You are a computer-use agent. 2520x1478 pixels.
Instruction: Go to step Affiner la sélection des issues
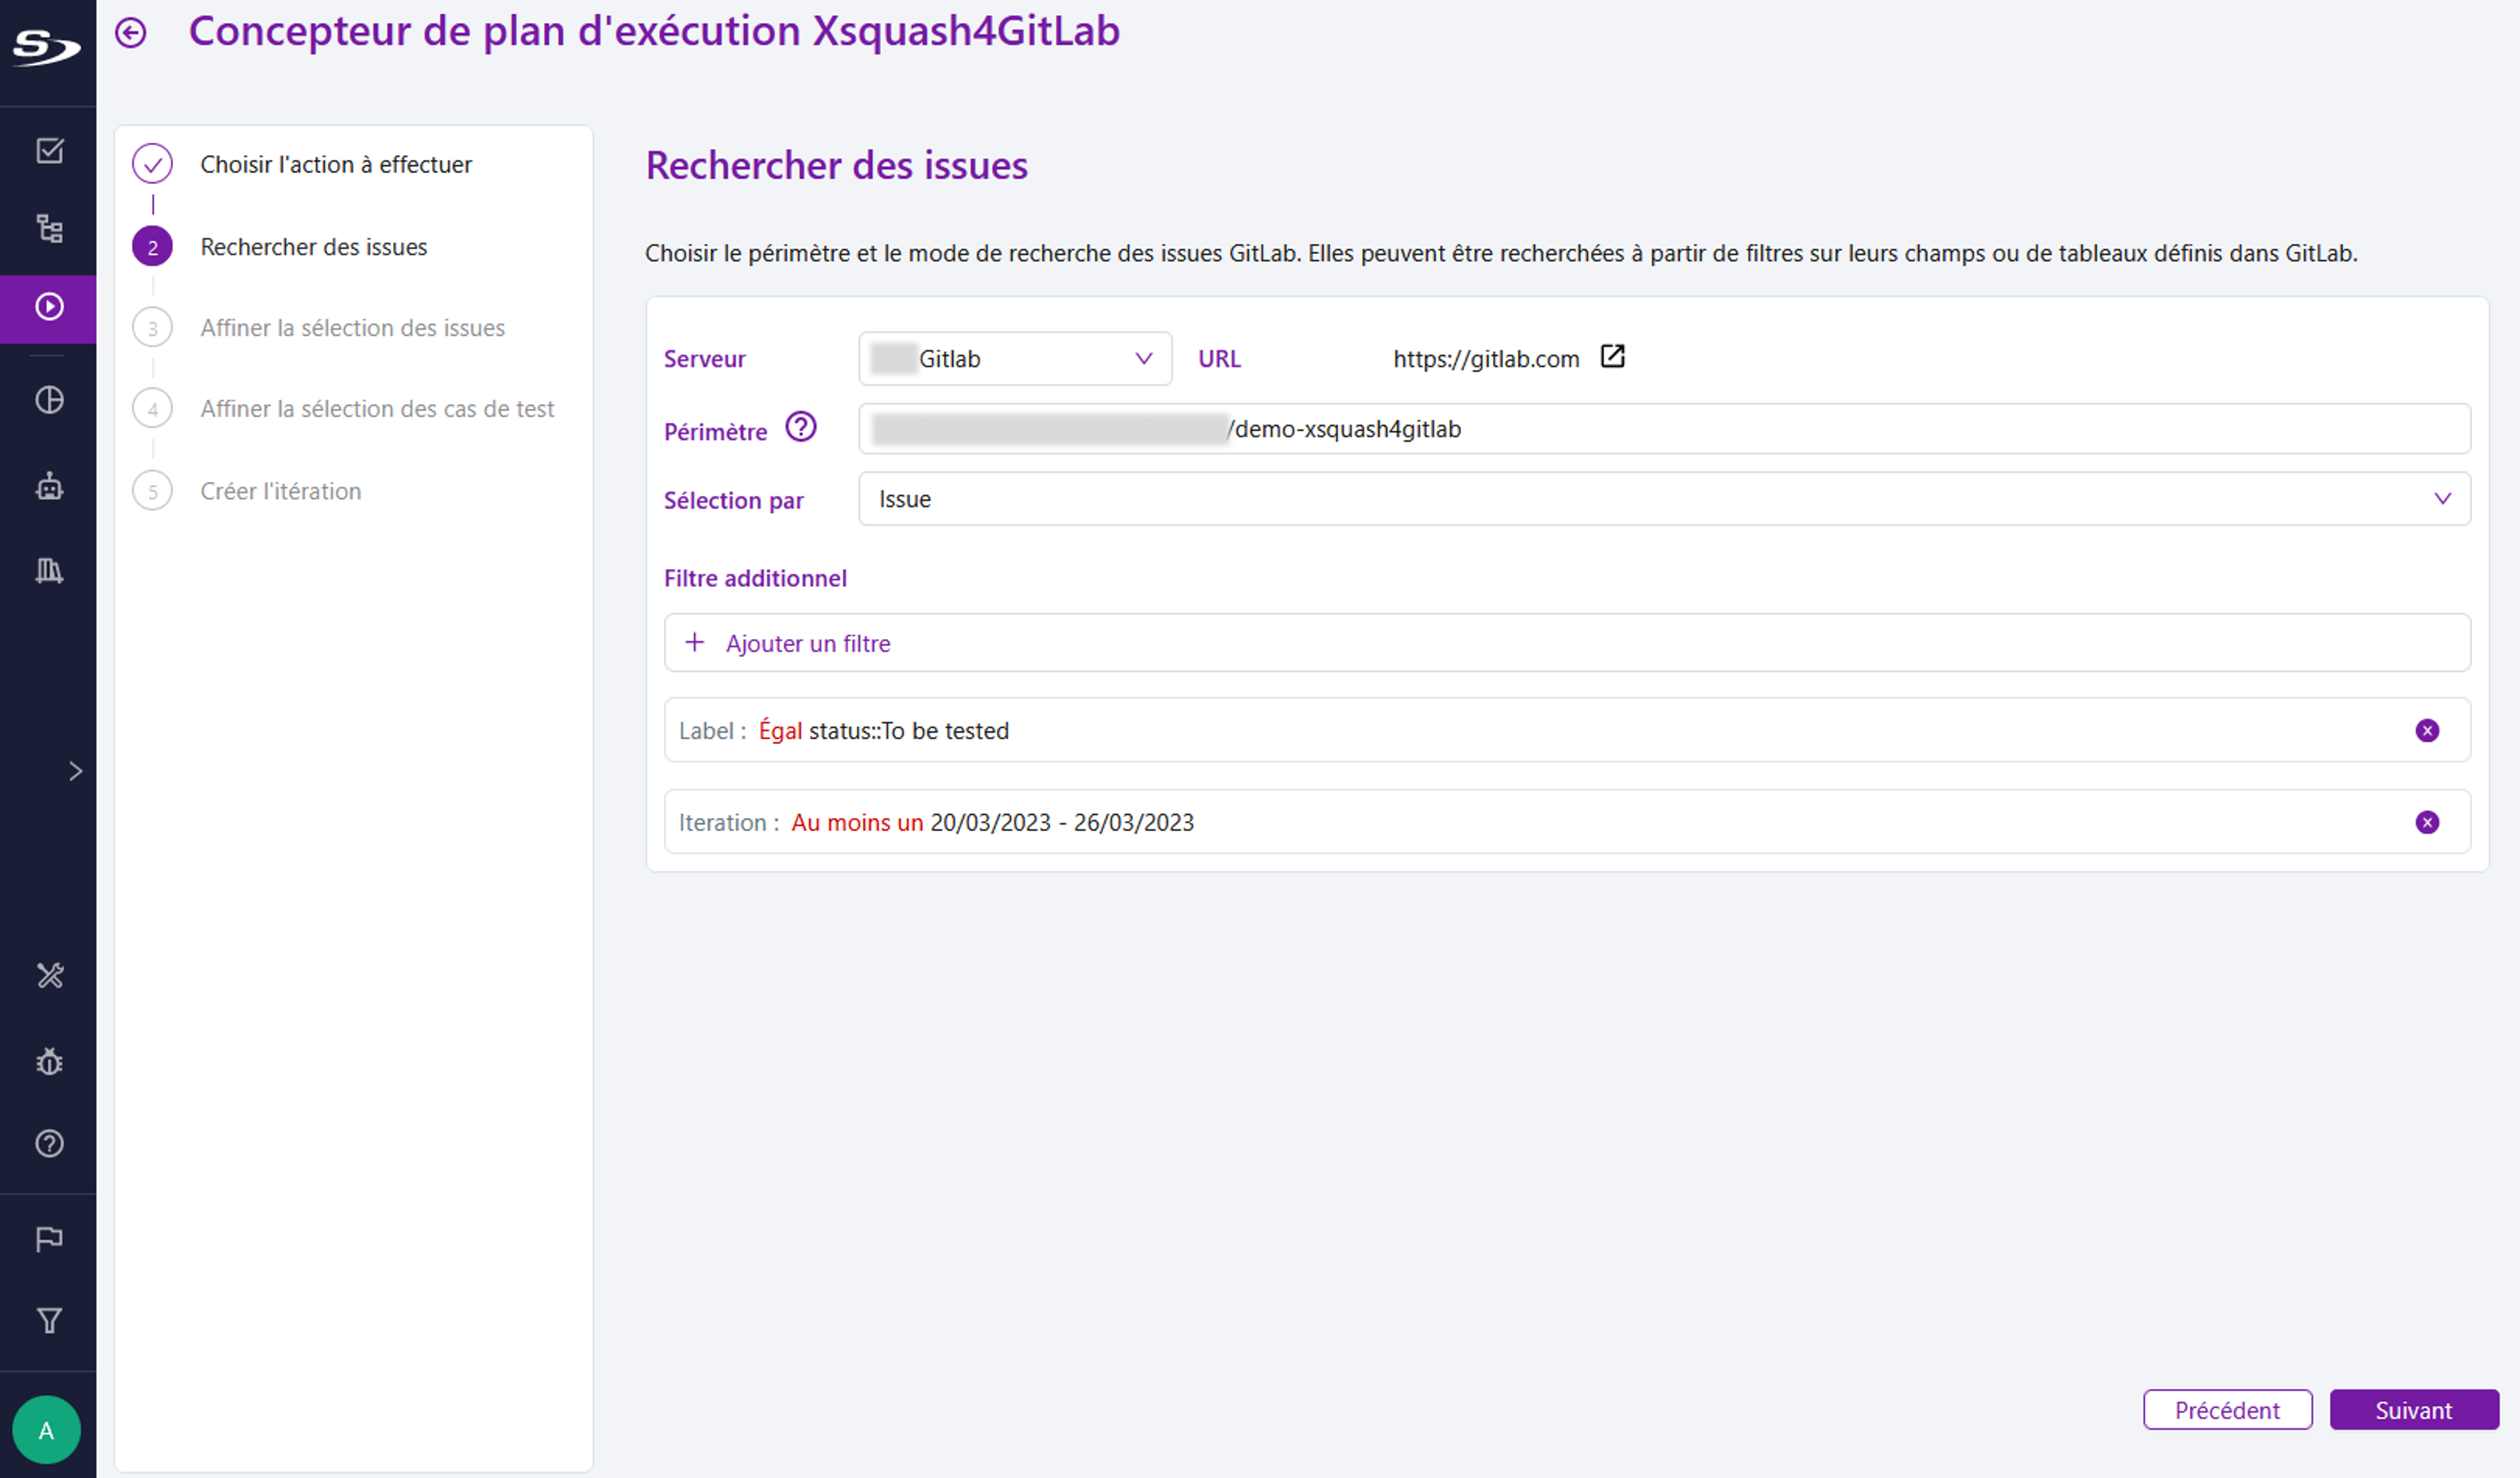pos(352,327)
